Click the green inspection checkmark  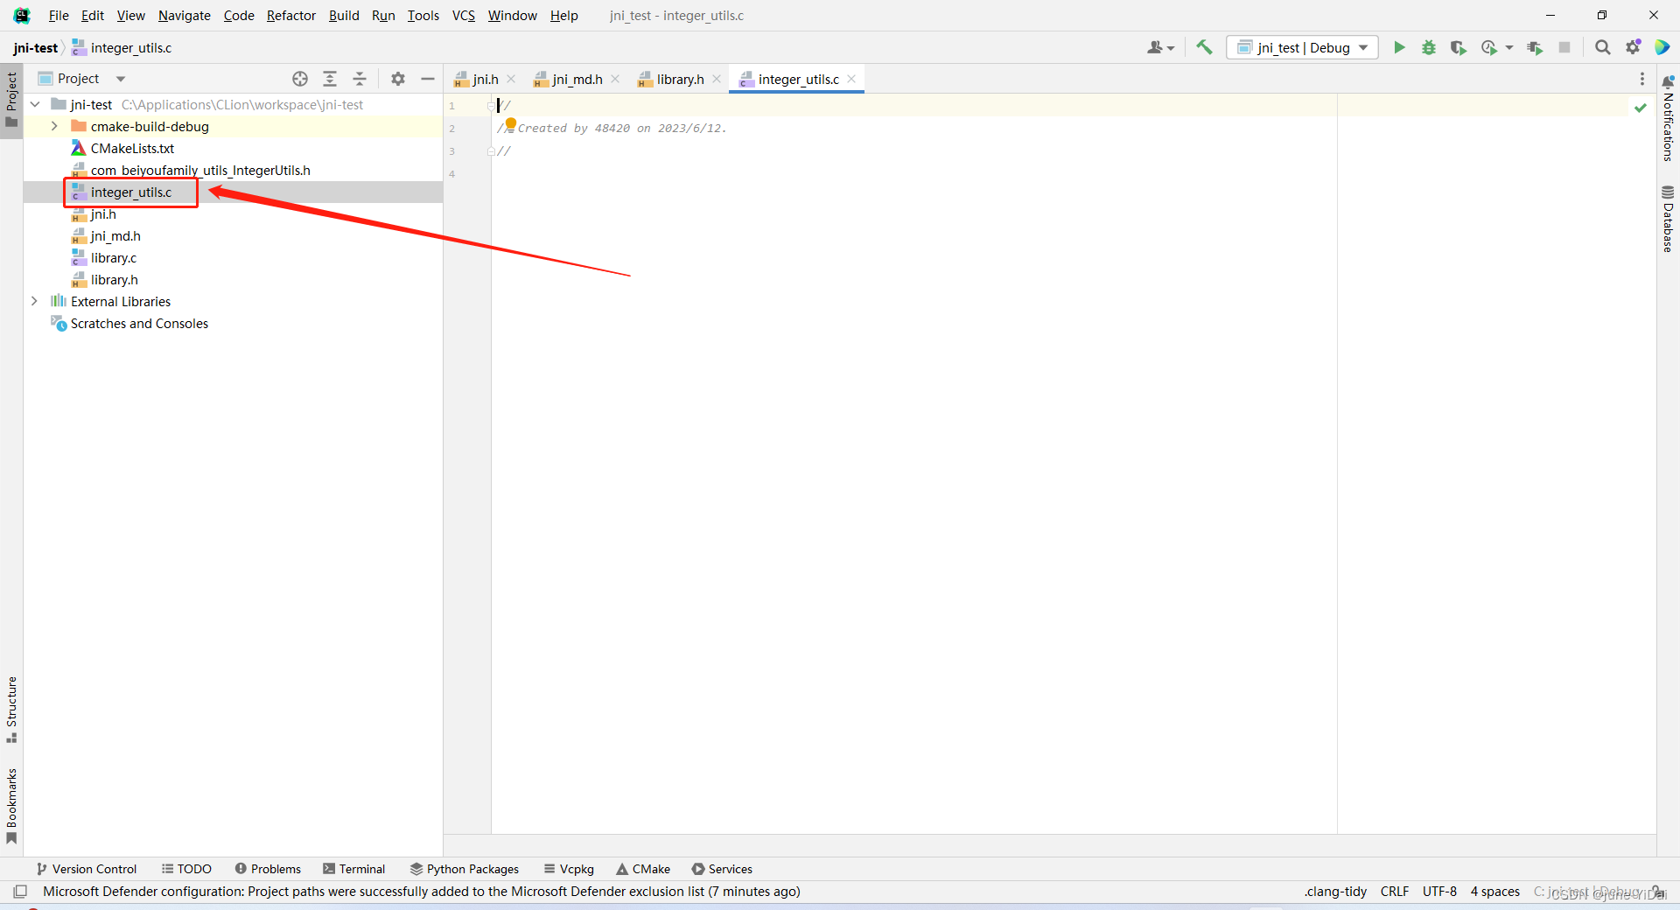[x=1641, y=107]
